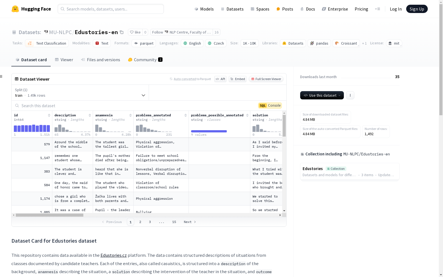Click the table row with id 579

click(147, 144)
